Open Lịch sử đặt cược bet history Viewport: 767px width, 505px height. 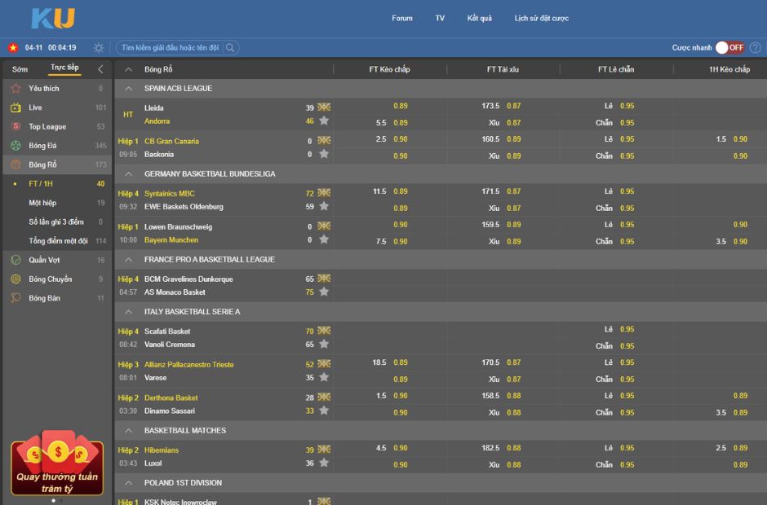(x=542, y=18)
